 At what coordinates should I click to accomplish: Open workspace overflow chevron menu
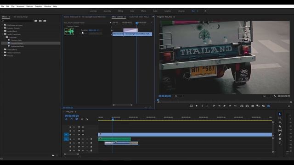pos(205,11)
